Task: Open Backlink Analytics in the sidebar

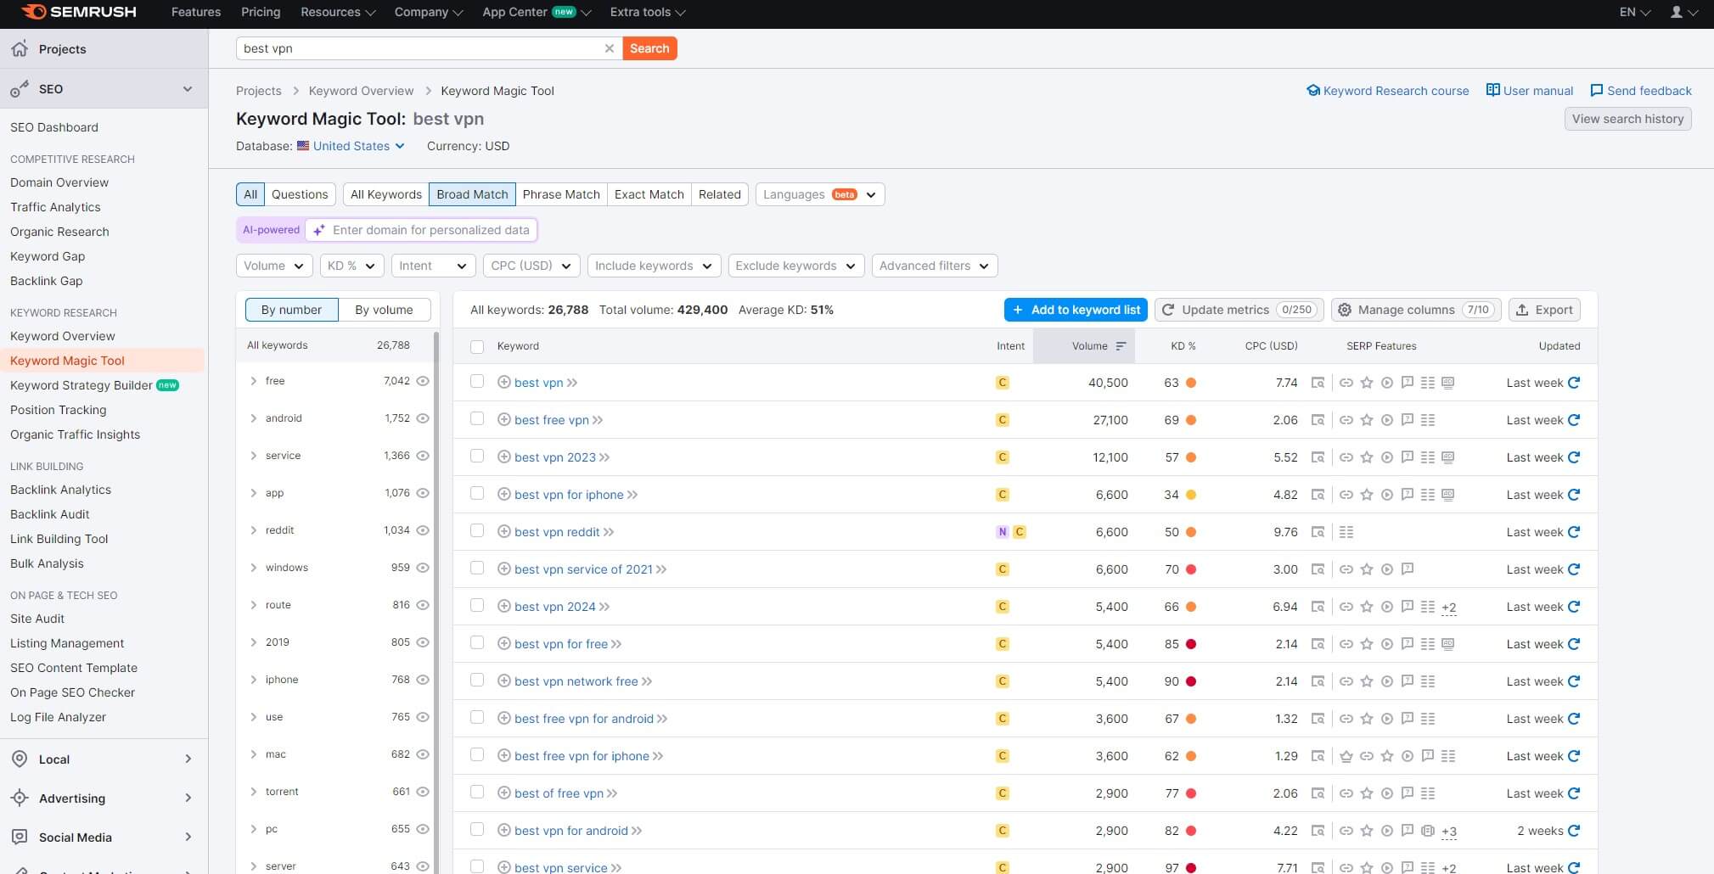Action: [60, 490]
